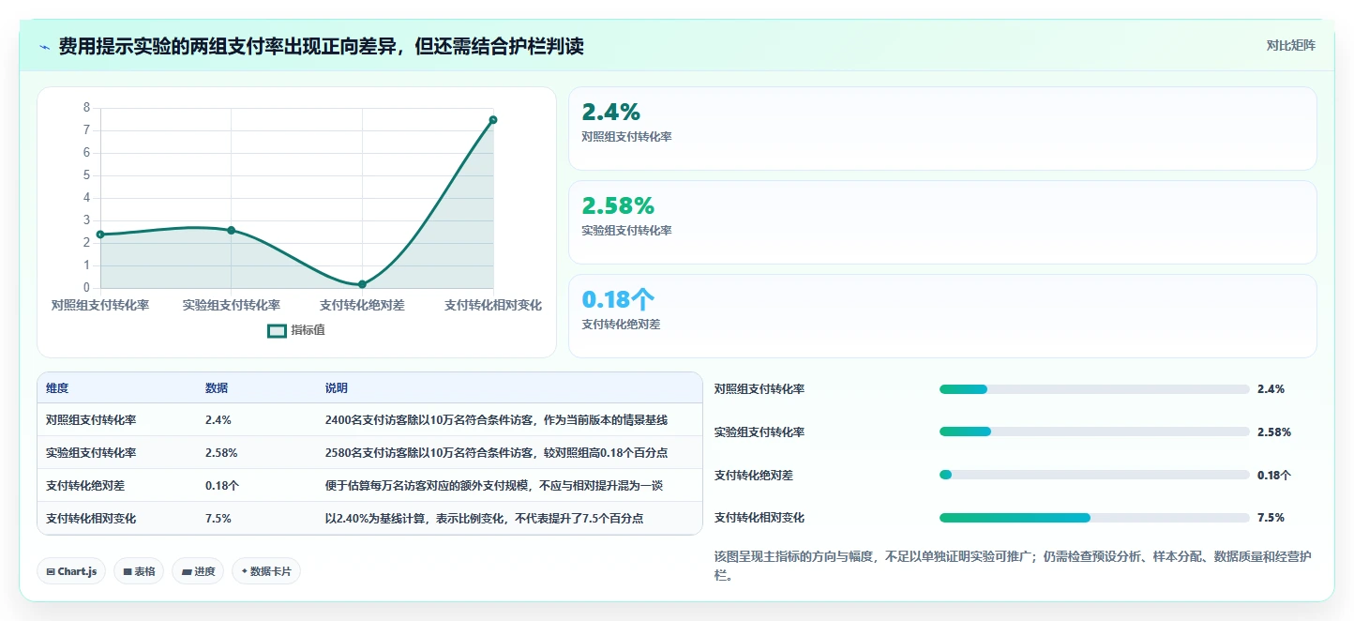Click the 指标值 legend text
This screenshot has height=621, width=1354.
click(x=308, y=330)
